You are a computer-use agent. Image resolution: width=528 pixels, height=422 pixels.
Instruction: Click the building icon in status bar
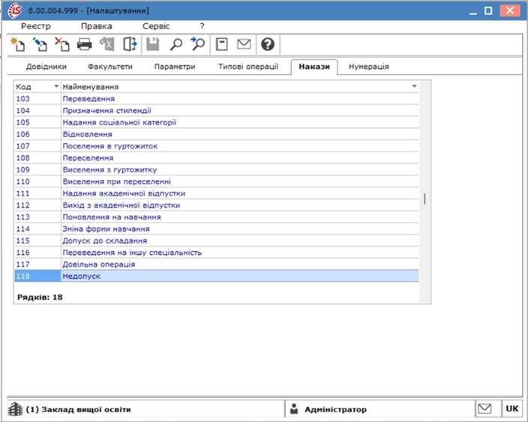coord(15,409)
